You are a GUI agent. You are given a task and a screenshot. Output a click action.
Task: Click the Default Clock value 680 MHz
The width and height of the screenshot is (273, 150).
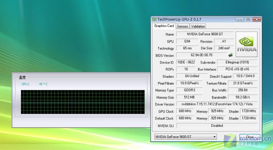point(185,118)
